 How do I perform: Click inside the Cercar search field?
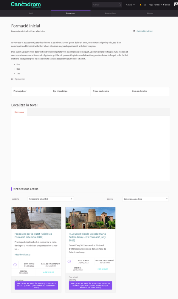[105, 4]
